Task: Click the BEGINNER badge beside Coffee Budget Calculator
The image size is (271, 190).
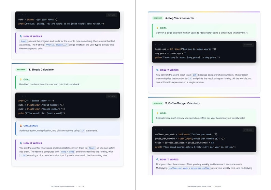Action: pos(158,103)
